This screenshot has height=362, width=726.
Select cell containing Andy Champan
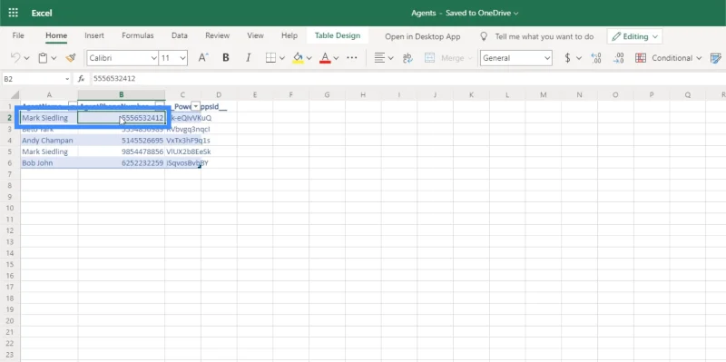pyautogui.click(x=49, y=141)
